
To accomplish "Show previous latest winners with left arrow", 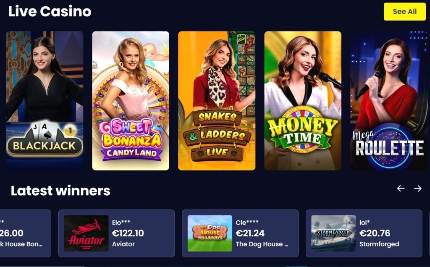I will pos(401,188).
